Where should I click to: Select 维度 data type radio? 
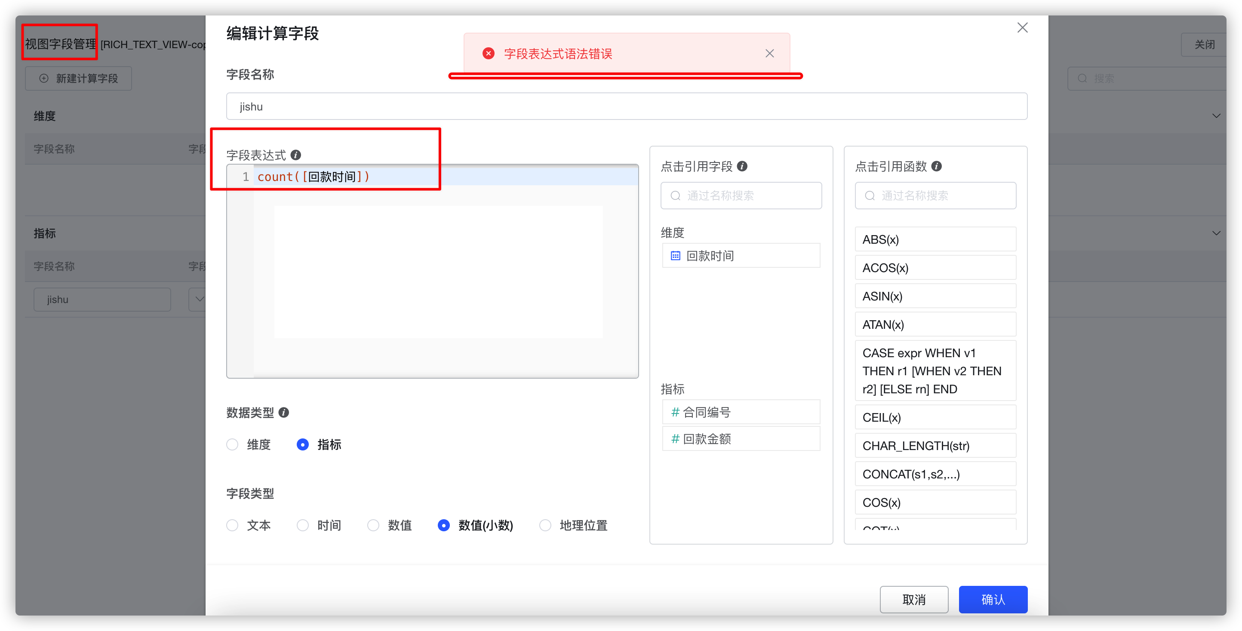pos(232,444)
